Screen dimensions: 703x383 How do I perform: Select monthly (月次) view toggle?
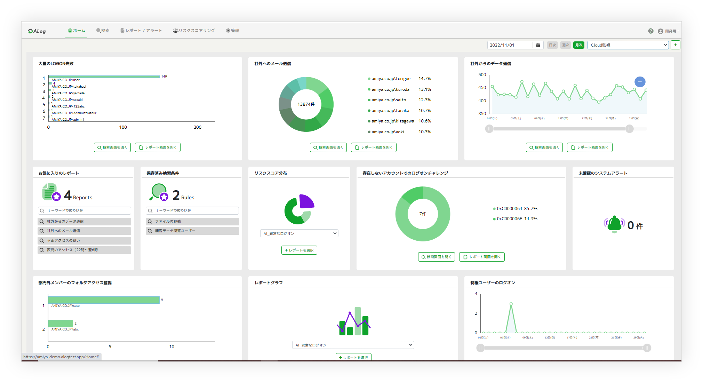coord(578,45)
